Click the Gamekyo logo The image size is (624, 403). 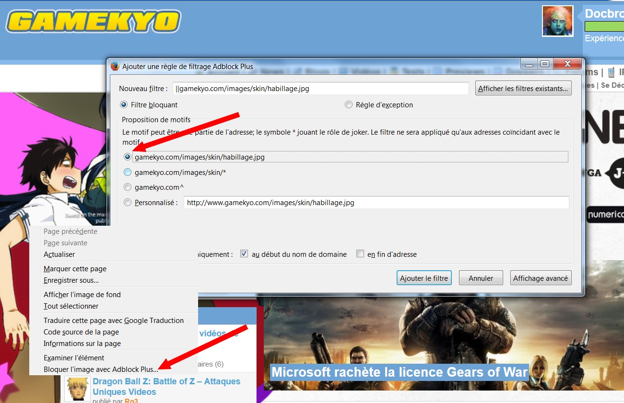coord(93,22)
